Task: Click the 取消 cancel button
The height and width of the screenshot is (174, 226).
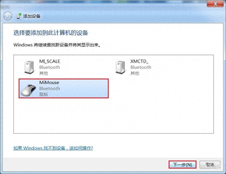Action: pos(210,165)
